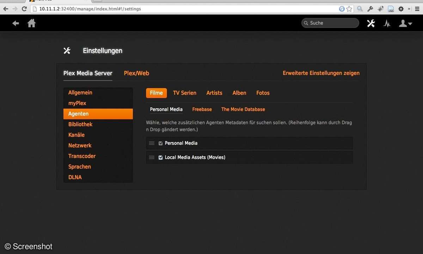
Task: Open Agenten settings section
Action: pos(98,114)
